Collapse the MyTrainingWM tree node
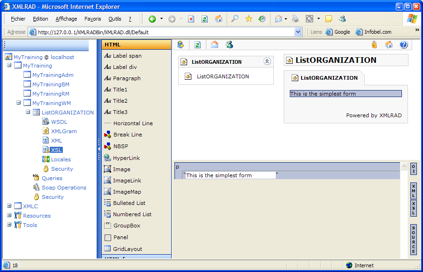The image size is (423, 272). point(19,103)
